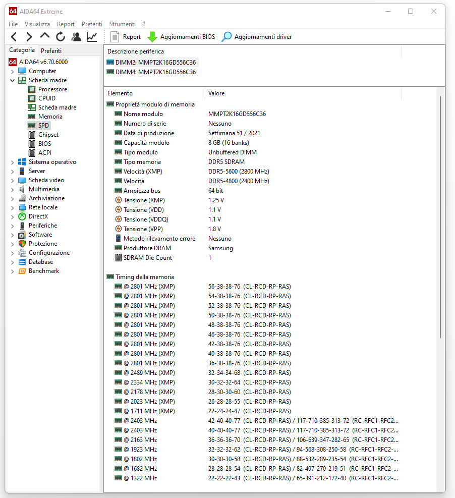The image size is (455, 498).
Task: Click the Sistema operativo Windows logo icon
Action: (x=22, y=162)
